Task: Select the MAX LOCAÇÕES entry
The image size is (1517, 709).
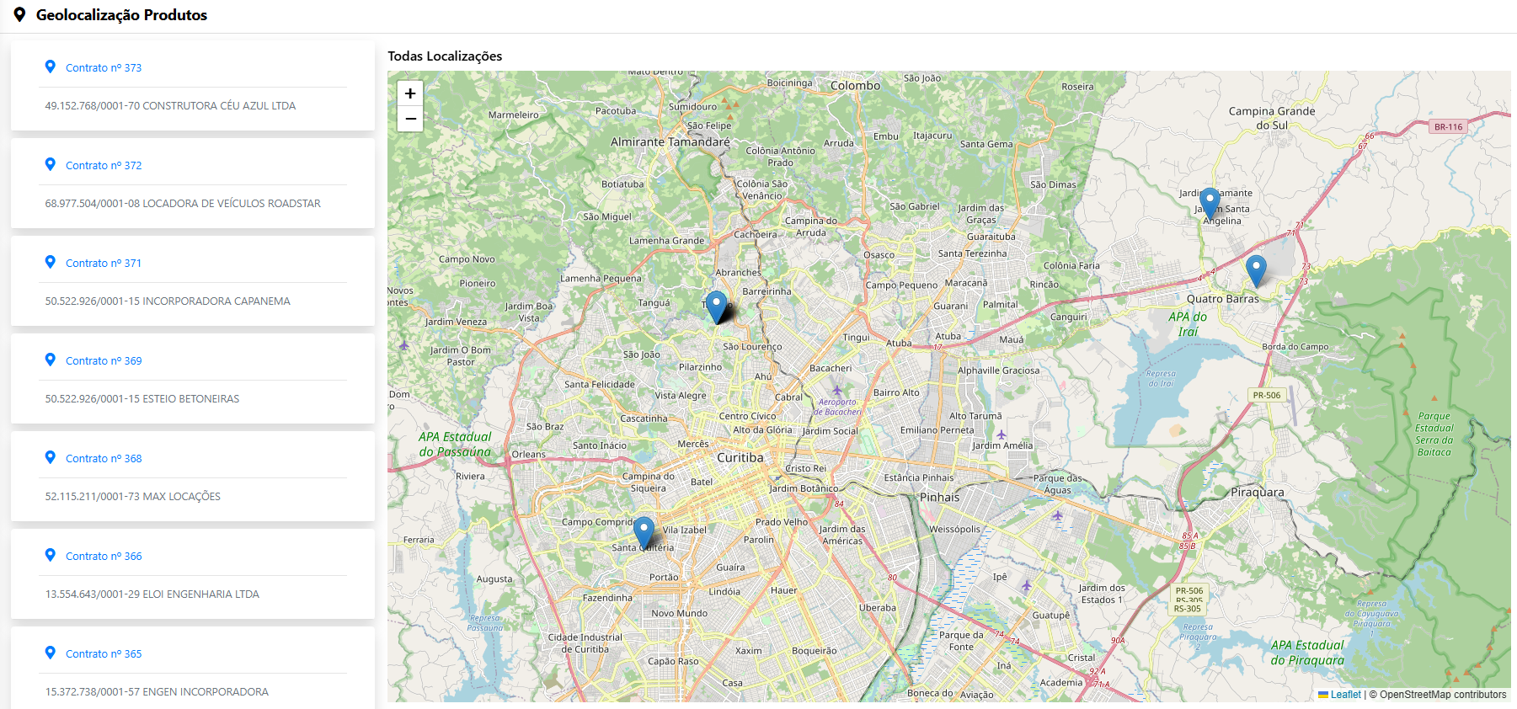Action: [x=133, y=497]
